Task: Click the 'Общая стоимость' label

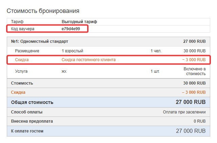Action: pyautogui.click(x=32, y=102)
